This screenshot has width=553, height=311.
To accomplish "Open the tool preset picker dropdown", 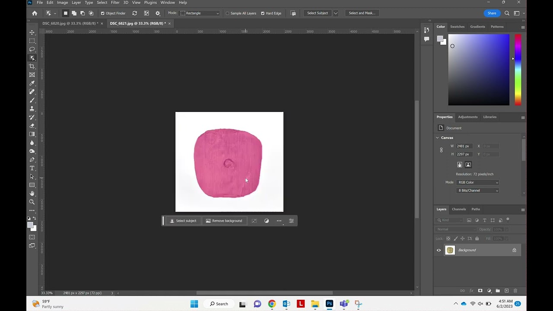I will tap(51, 13).
